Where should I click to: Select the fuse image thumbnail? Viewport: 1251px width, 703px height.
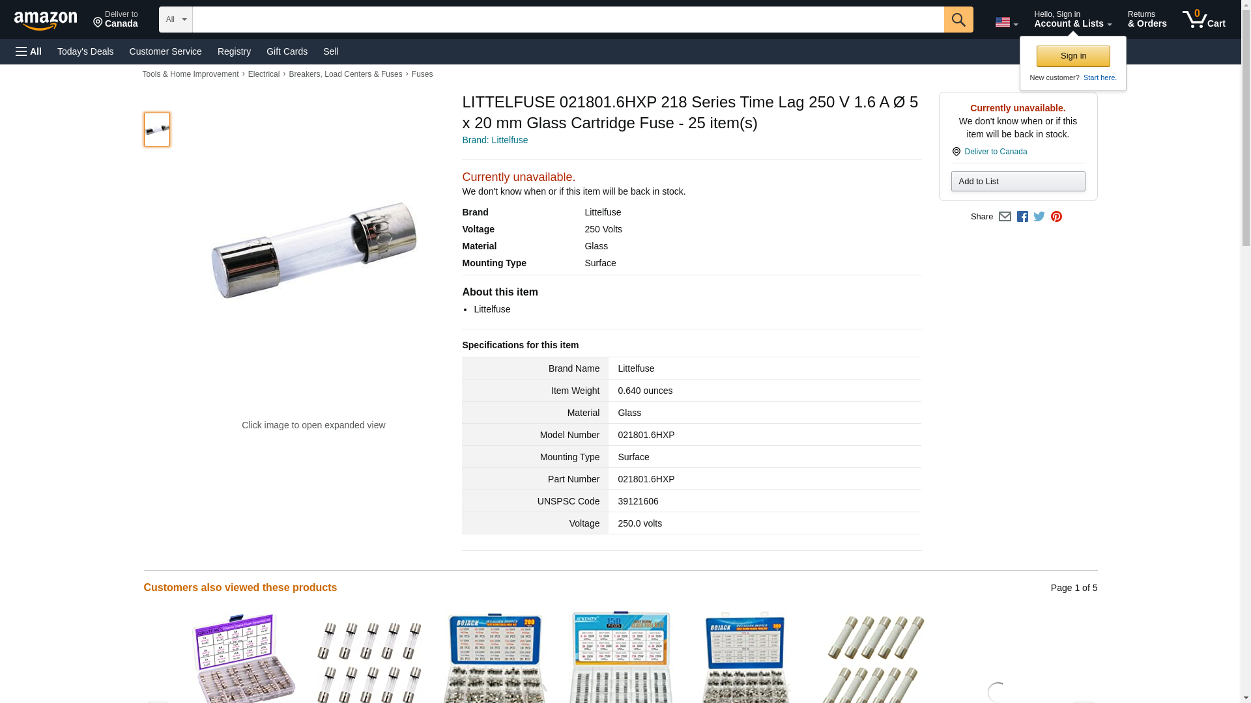coord(157,129)
